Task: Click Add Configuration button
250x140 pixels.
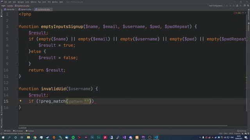Action: (216, 6)
